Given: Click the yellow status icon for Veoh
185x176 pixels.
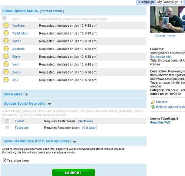Looking at the screenshot, I should 6,64.
